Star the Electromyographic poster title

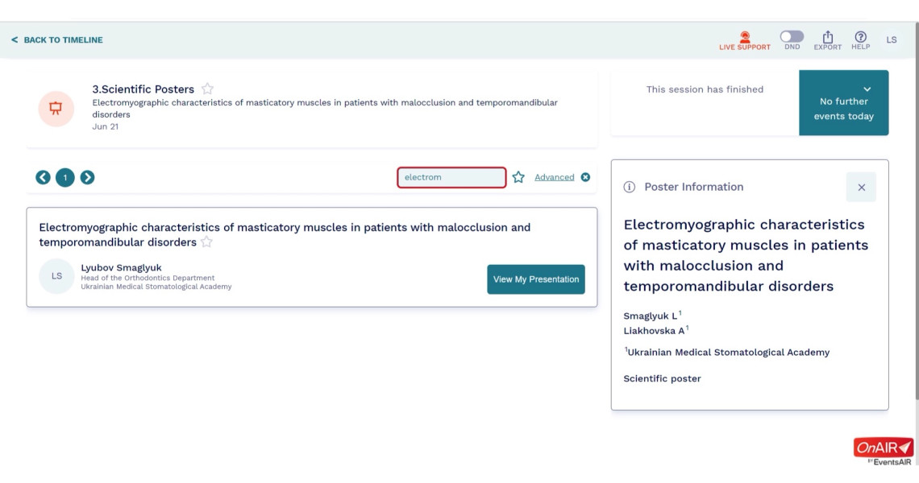[x=206, y=242]
